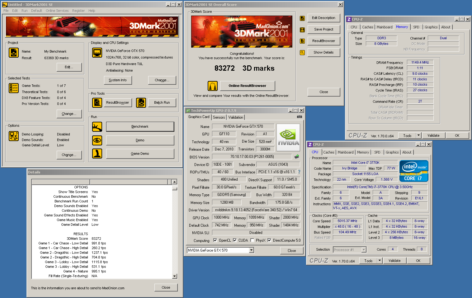The image size is (472, 298).
Task: Switch to the Validation tab in GPU-Z
Action: 236,117
